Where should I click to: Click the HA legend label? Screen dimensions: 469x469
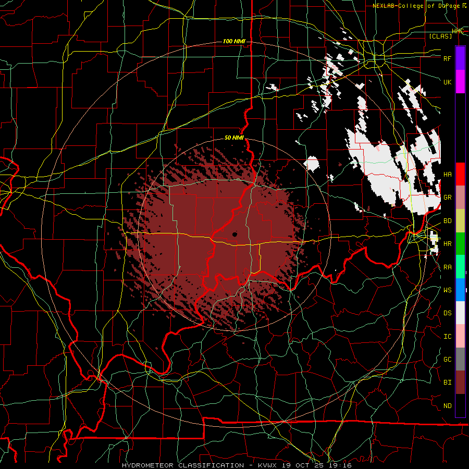coord(448,175)
